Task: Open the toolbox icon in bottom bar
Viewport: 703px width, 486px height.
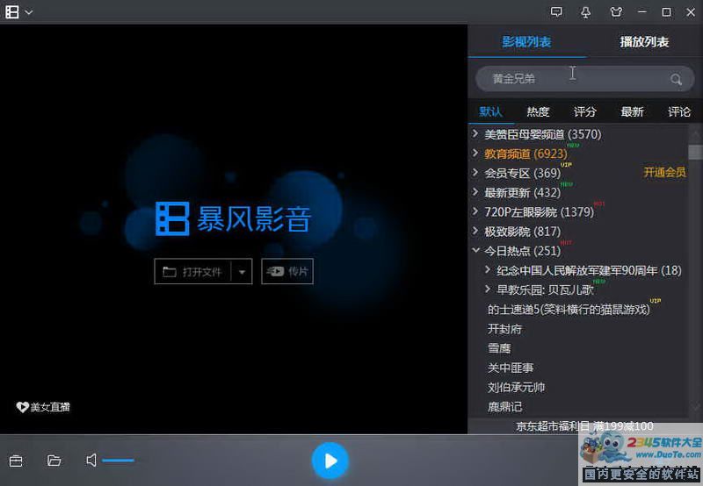Action: pos(16,461)
